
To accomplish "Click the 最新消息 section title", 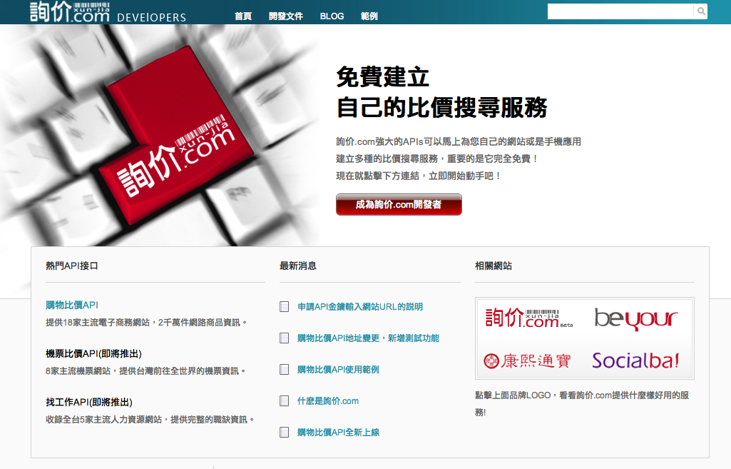I will pyautogui.click(x=298, y=266).
